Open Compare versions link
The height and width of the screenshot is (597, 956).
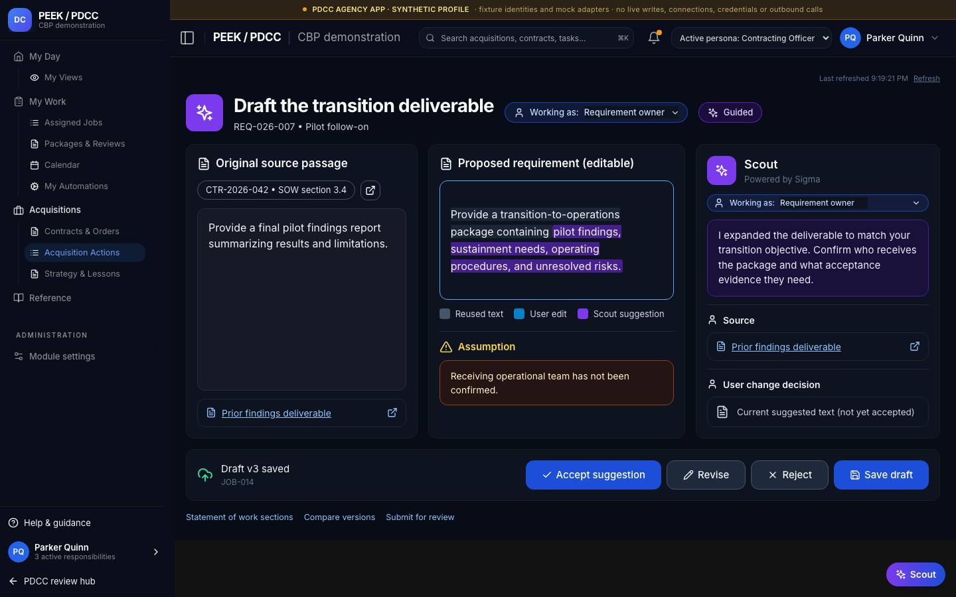pyautogui.click(x=339, y=517)
